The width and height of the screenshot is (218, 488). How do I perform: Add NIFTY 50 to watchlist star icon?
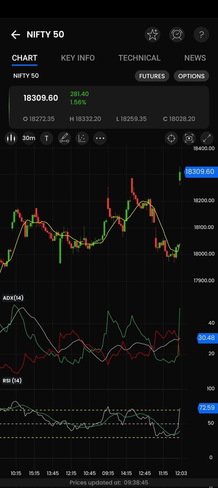click(152, 35)
